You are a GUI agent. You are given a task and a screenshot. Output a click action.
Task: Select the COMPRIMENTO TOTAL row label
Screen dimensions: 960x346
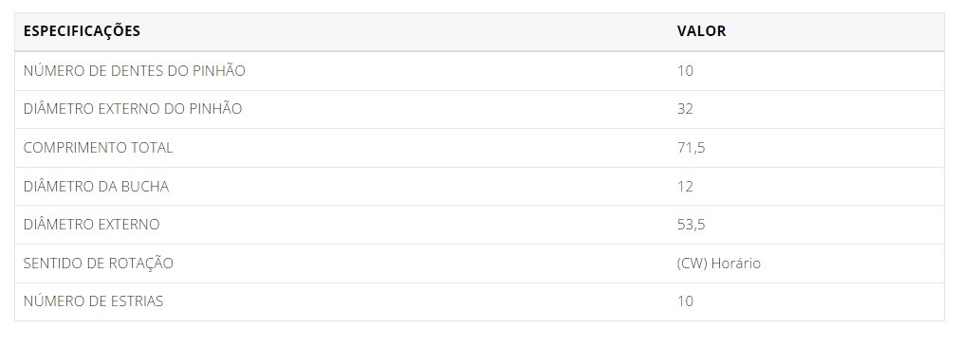98,148
